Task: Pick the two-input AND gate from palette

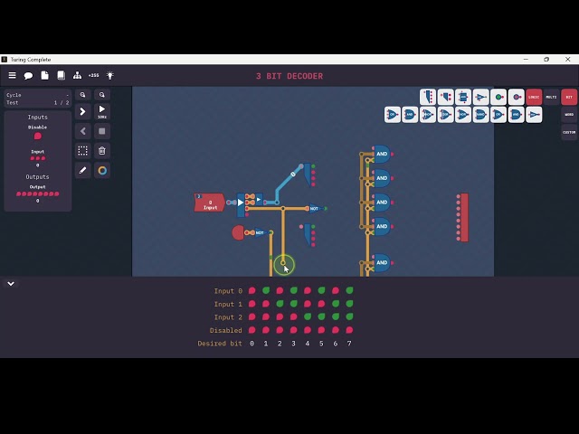Action: pyautogui.click(x=517, y=115)
